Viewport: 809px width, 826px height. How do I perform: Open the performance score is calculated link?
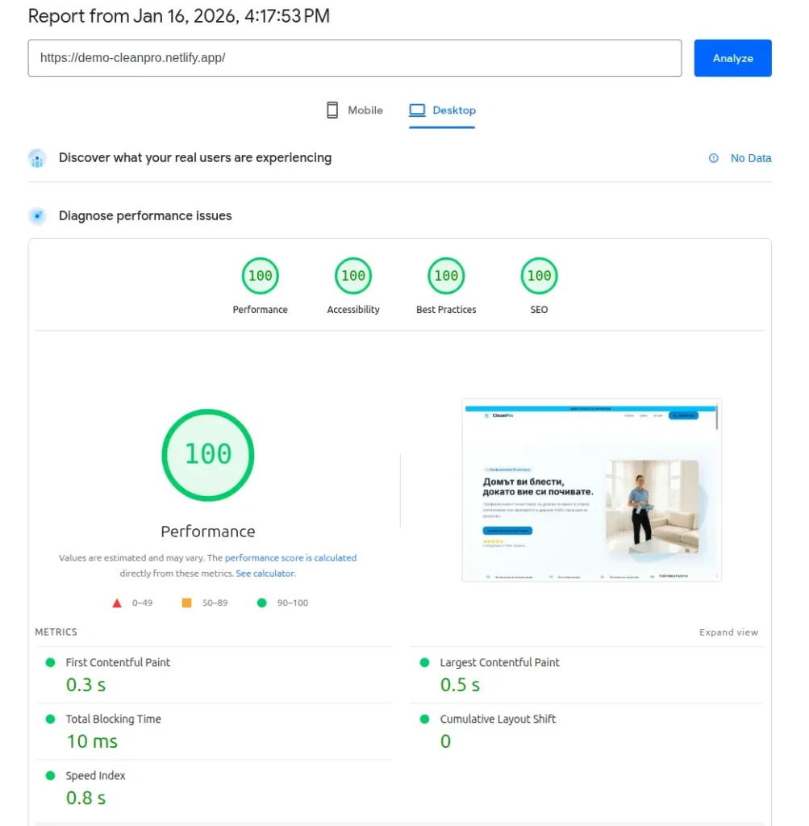click(291, 557)
